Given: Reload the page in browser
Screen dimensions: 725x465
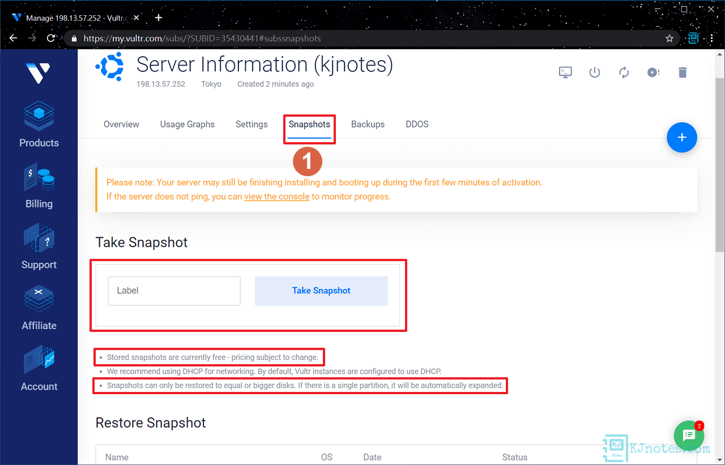Looking at the screenshot, I should point(51,39).
